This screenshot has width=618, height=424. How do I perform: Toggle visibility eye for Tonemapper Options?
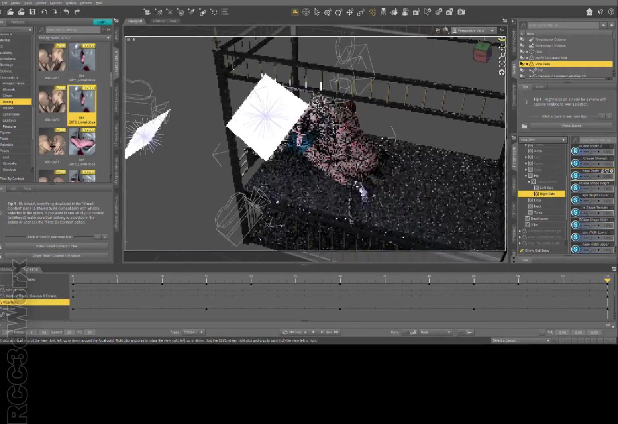[x=522, y=39]
